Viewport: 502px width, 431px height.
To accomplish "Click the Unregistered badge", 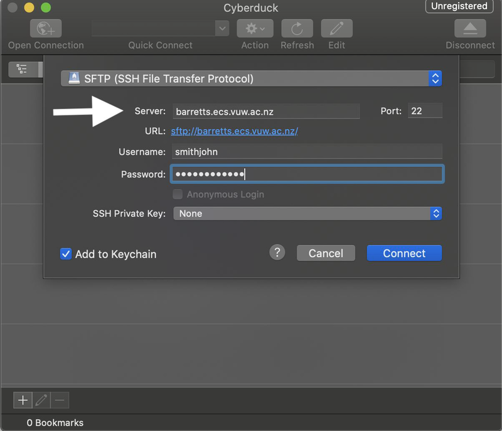I will click(459, 6).
